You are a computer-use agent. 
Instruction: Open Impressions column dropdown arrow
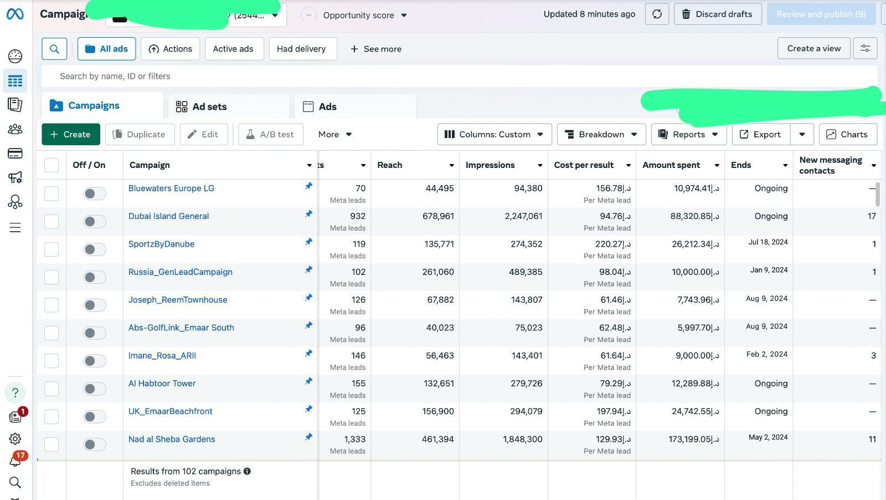click(540, 165)
